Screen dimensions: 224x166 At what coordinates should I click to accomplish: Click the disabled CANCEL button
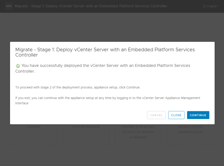tap(156, 115)
